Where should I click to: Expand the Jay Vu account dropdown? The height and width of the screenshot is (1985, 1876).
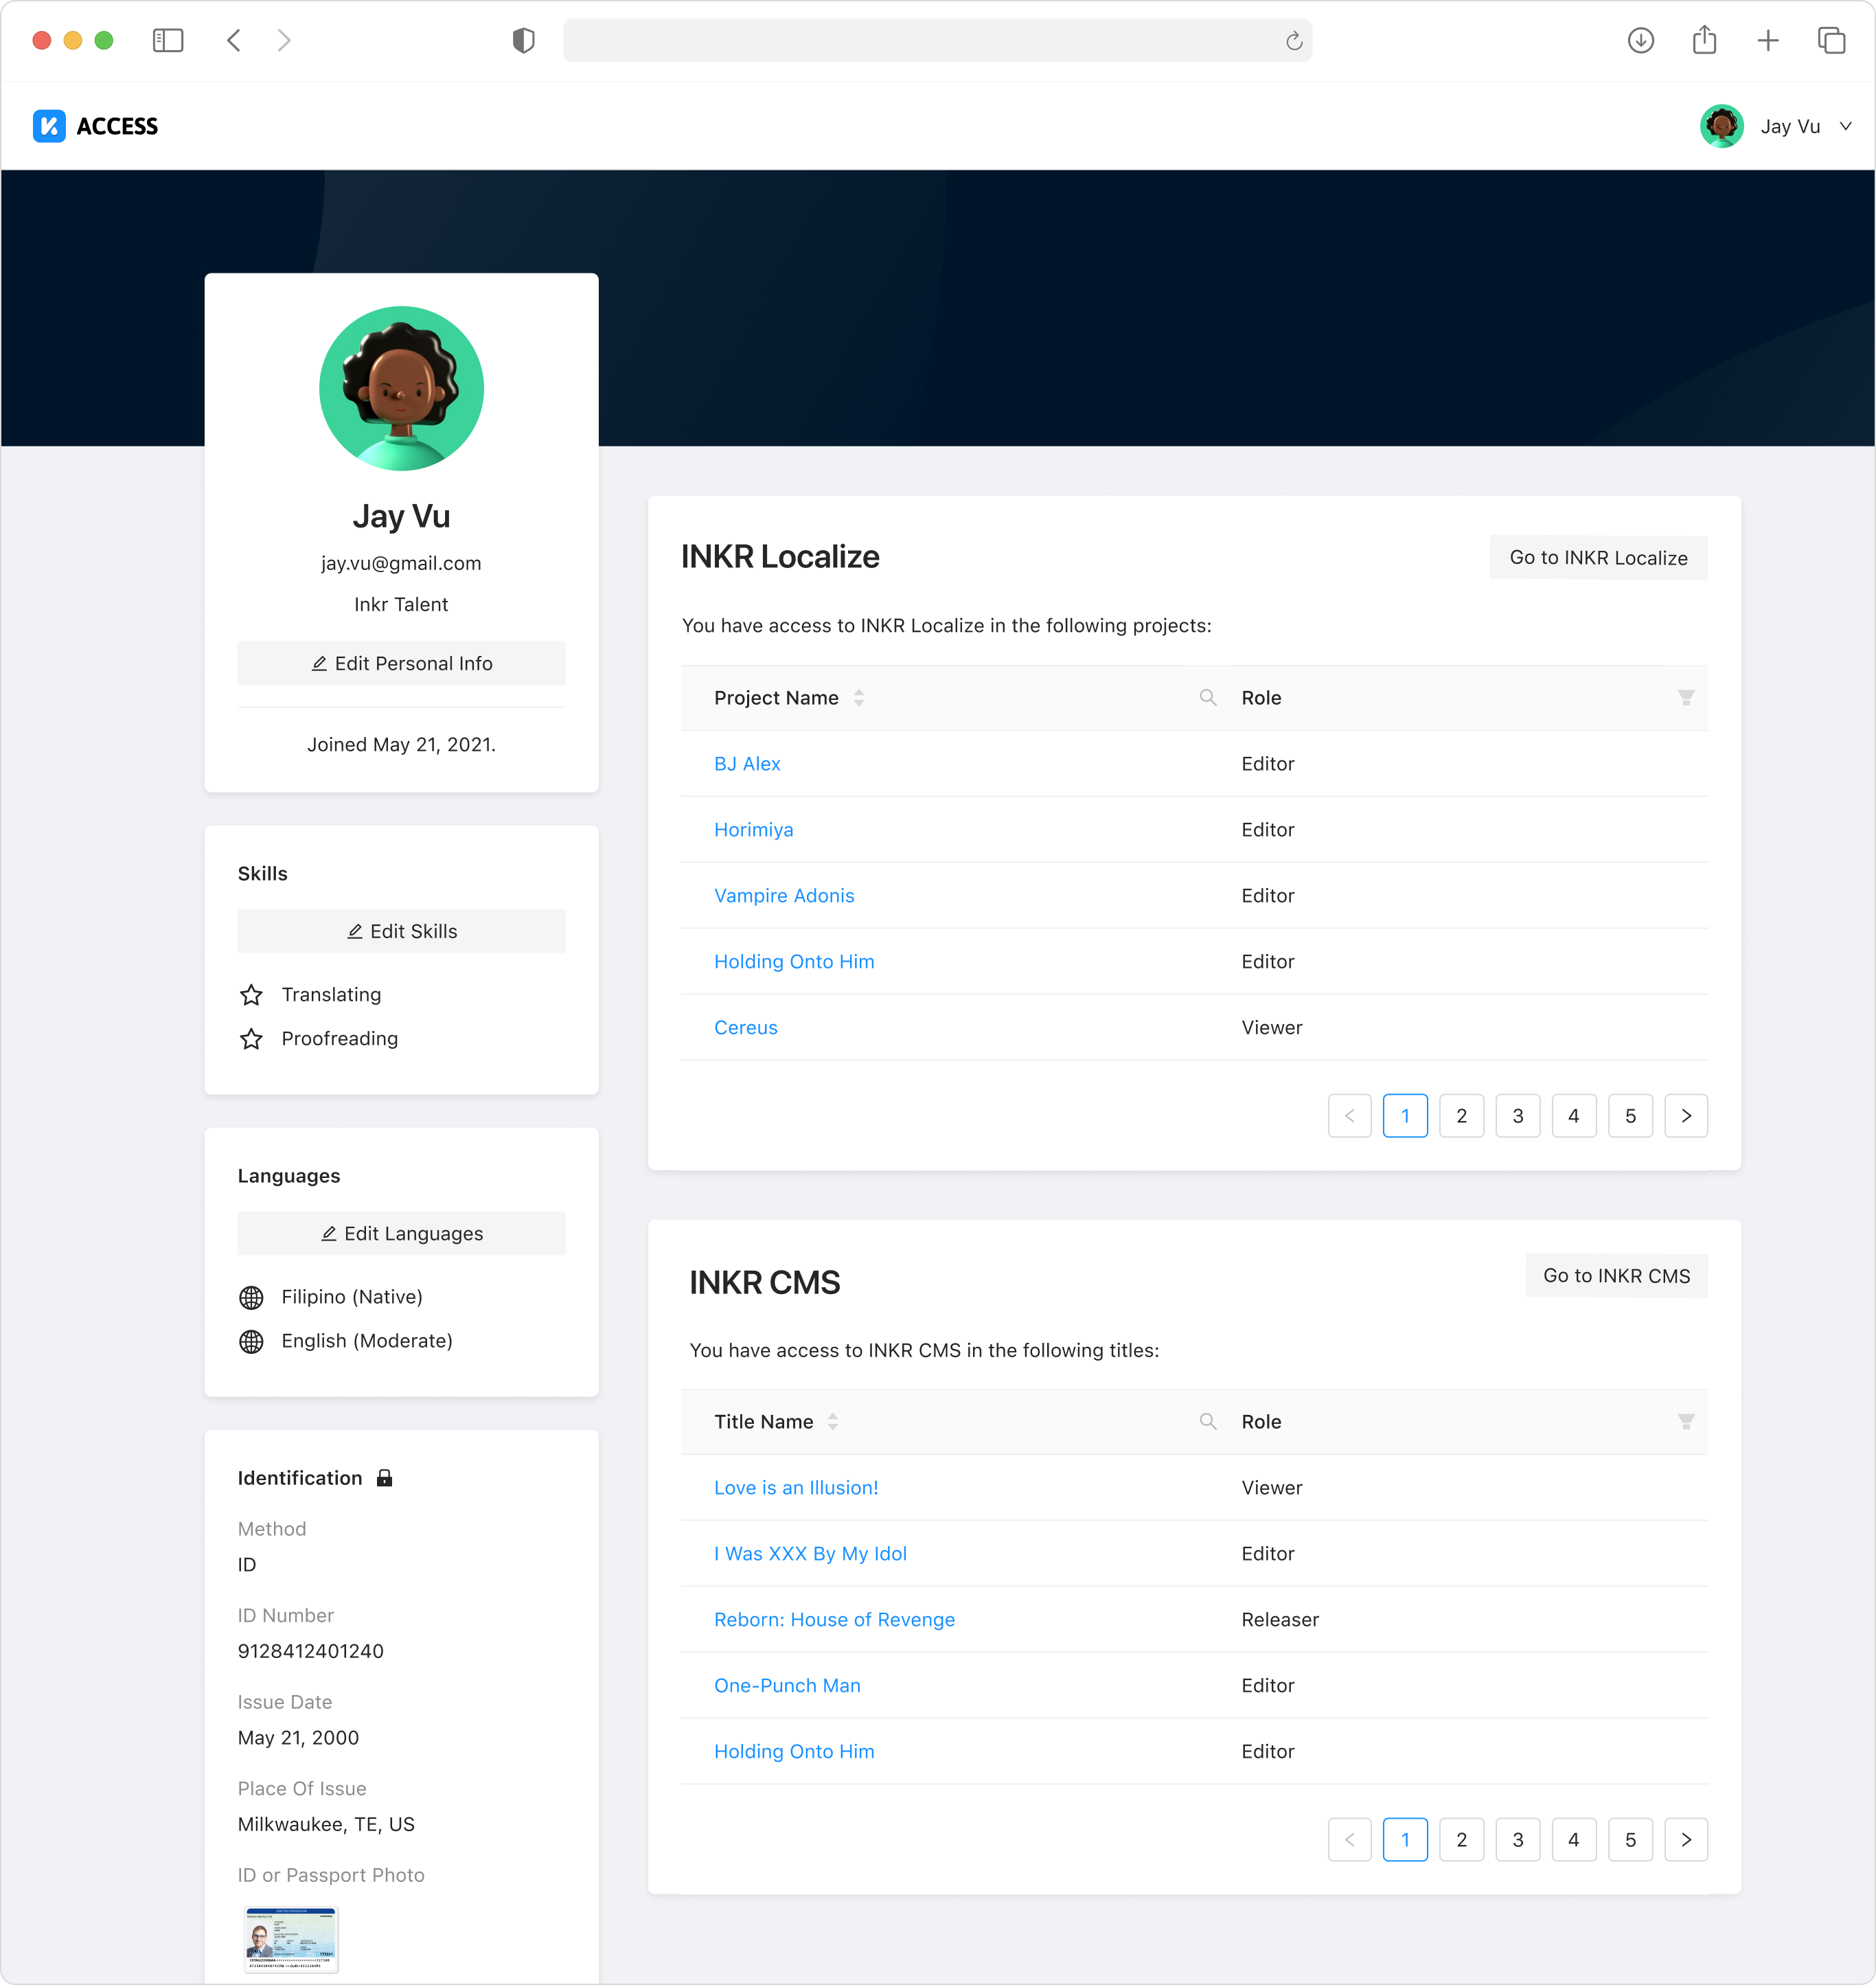(1845, 126)
